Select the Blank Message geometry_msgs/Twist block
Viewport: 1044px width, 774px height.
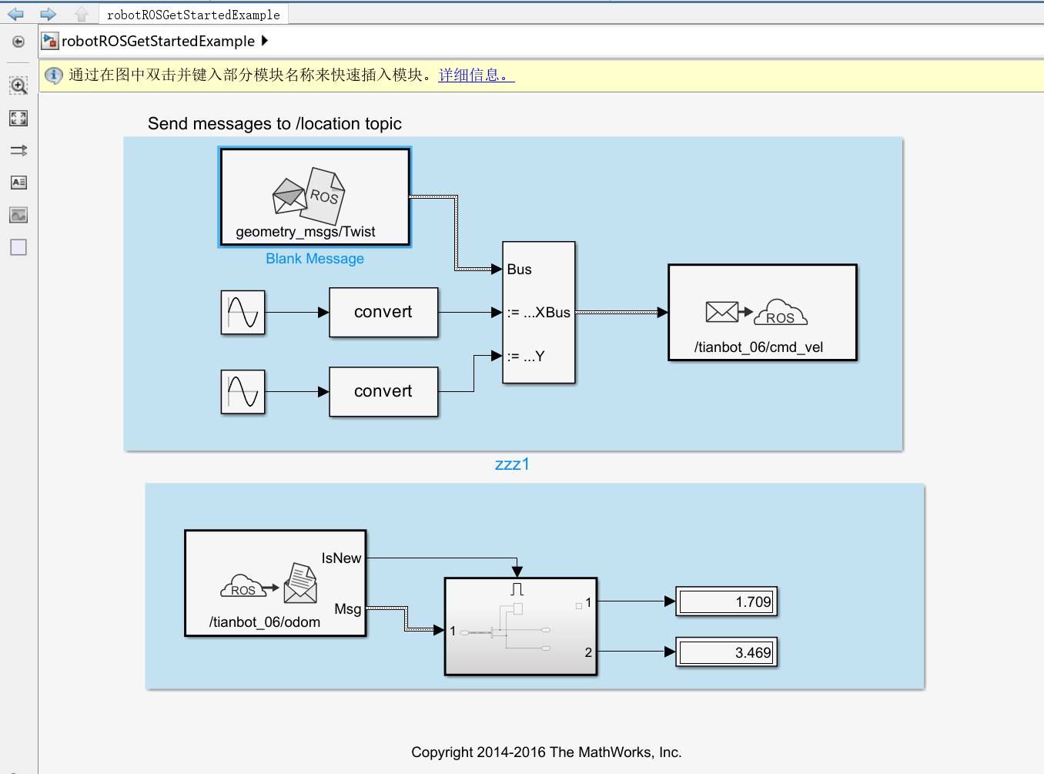(x=315, y=197)
